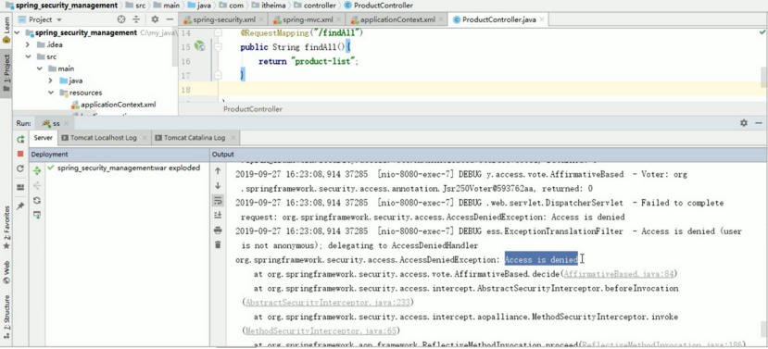Viewport: 768px width, 349px height.
Task: Open the MethodSecurityInterceptor.java:65 link
Action: click(321, 331)
